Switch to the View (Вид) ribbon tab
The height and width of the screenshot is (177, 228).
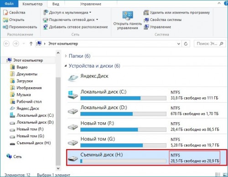(56, 4)
